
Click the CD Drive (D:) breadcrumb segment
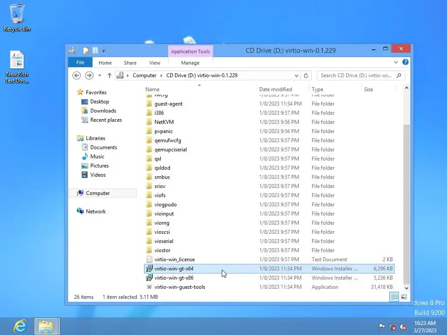click(x=202, y=75)
